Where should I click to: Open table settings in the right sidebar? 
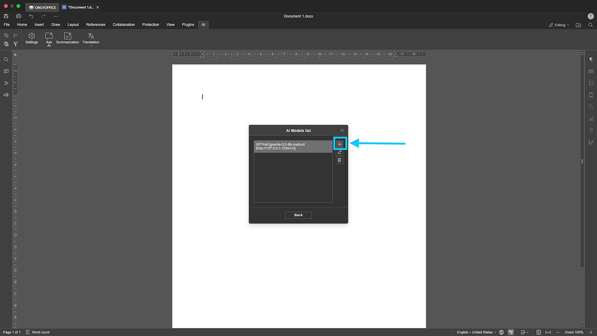click(x=591, y=71)
